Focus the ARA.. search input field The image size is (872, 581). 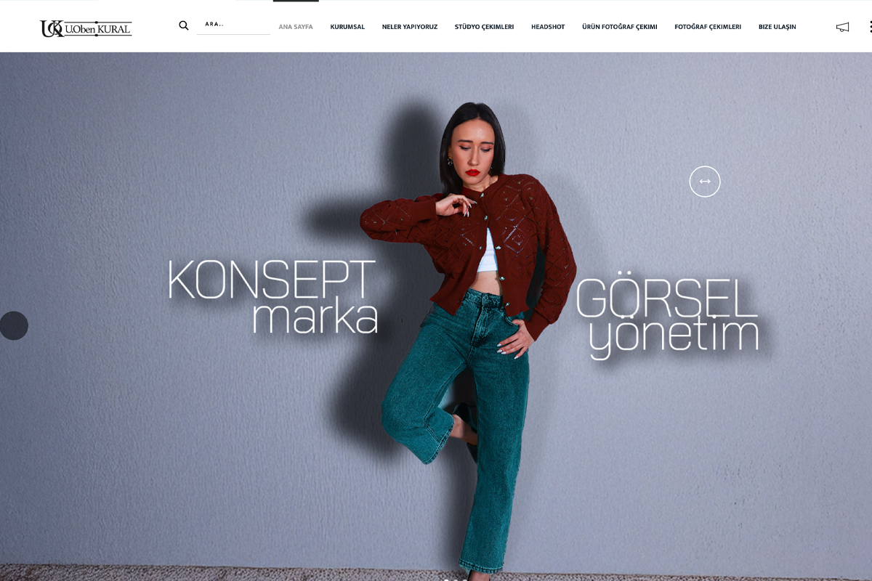[x=233, y=25]
